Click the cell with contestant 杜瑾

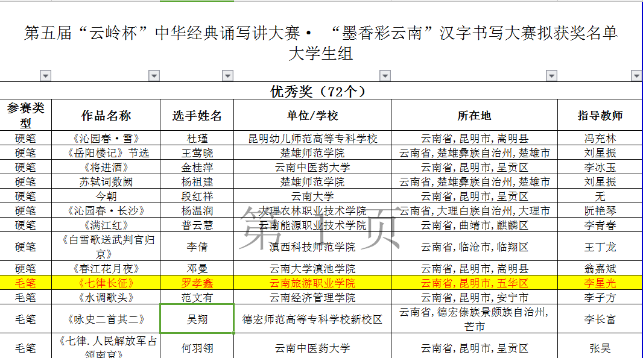coord(197,138)
